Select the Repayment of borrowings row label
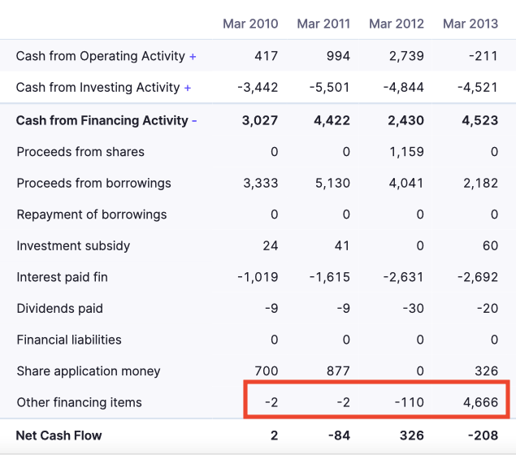Image resolution: width=516 pixels, height=455 pixels. 91,214
